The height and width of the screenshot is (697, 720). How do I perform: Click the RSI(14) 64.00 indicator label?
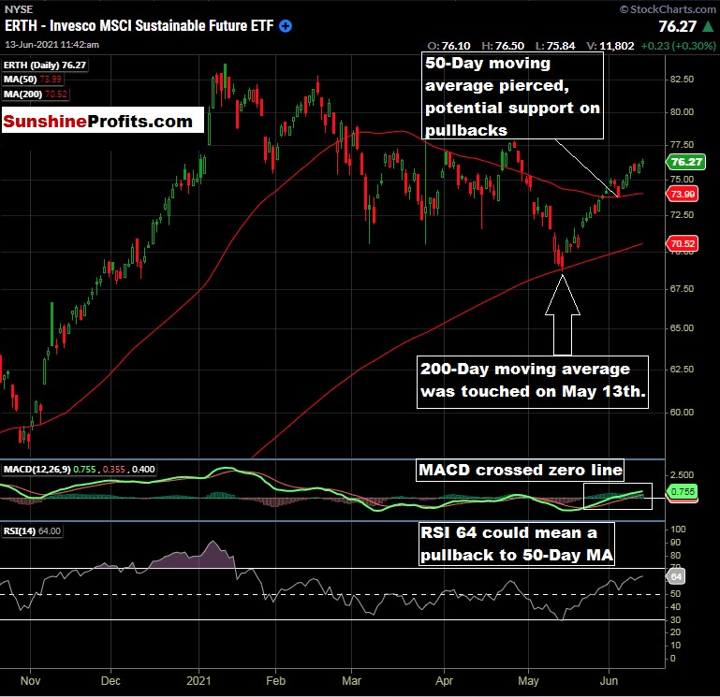coord(32,530)
